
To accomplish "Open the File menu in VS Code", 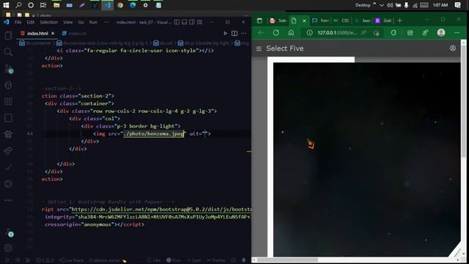I will coord(18,22).
